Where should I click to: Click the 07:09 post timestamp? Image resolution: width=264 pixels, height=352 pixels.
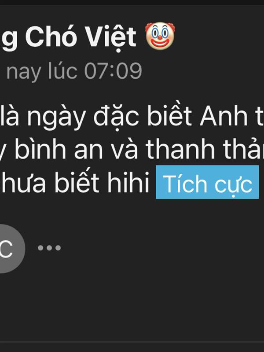click(x=113, y=71)
